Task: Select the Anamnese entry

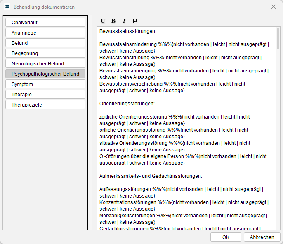Action: (45, 33)
